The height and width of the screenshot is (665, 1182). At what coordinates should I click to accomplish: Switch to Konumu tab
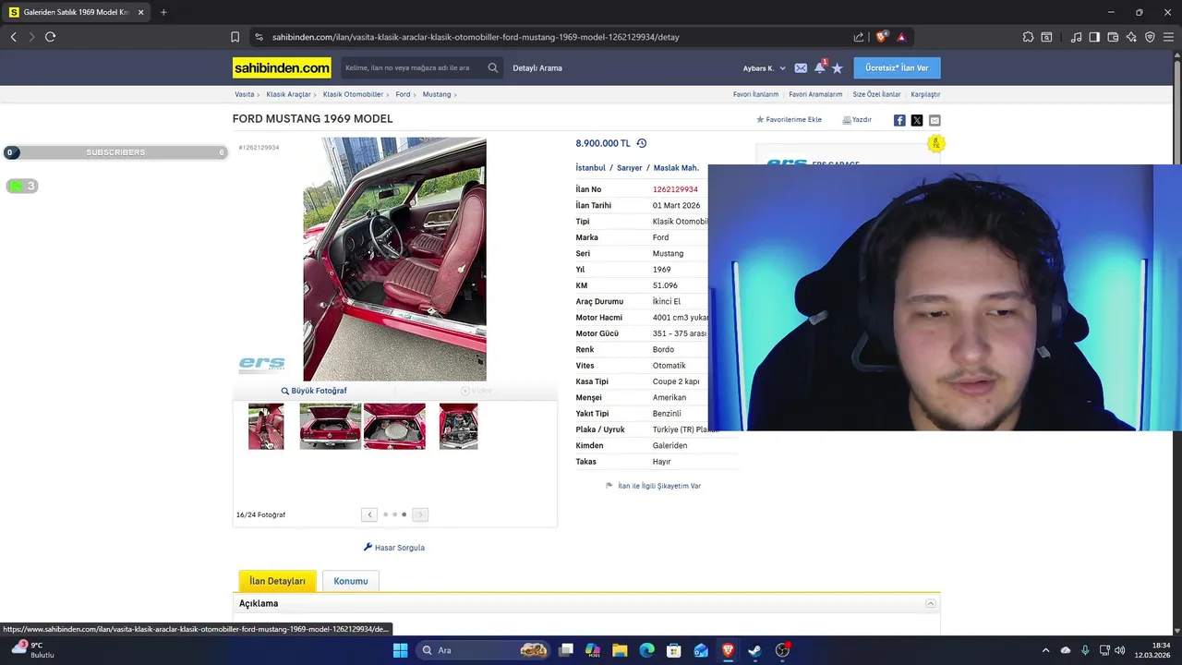351,581
